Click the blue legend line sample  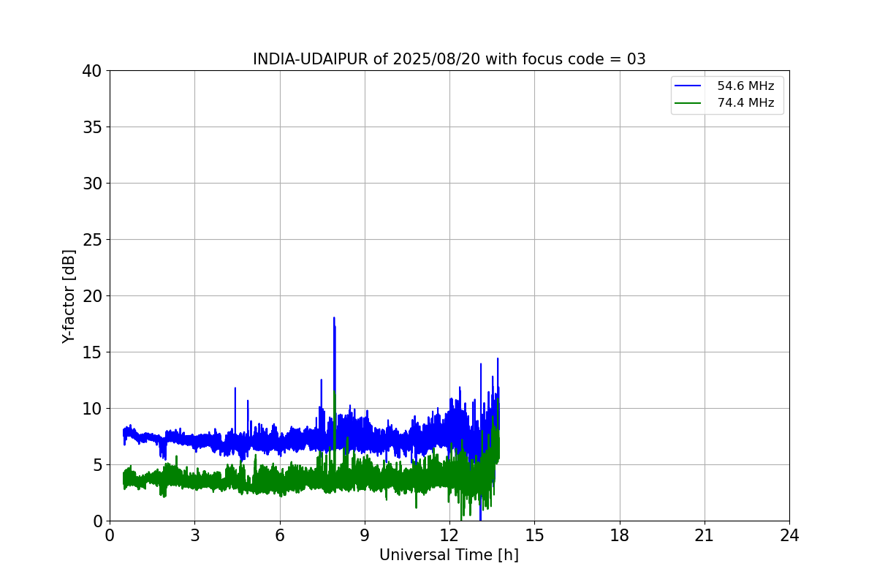pos(688,86)
